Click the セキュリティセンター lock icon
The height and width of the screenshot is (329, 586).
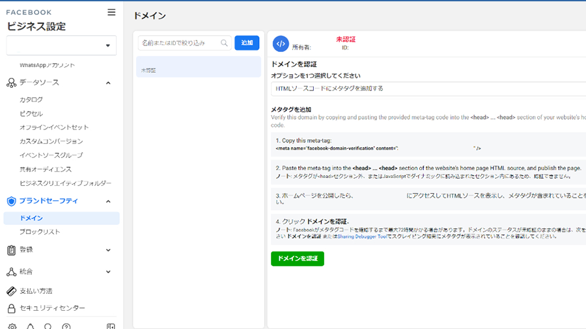pos(11,308)
